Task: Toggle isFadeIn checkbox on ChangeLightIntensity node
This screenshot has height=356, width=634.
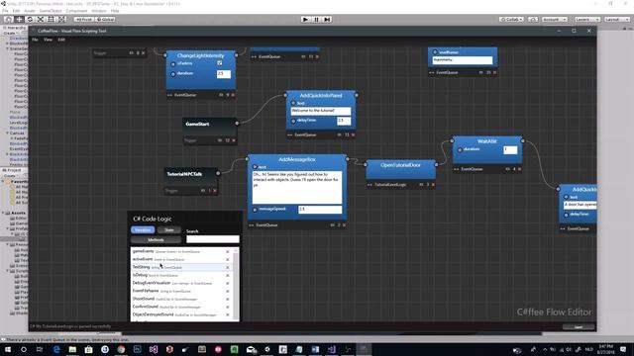Action: click(x=220, y=63)
